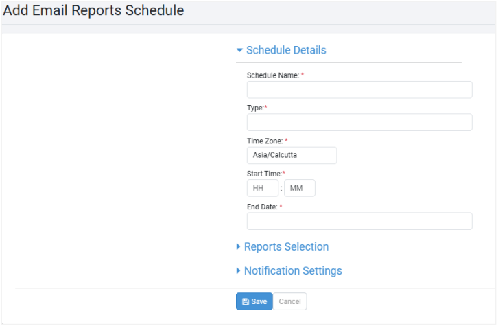This screenshot has height=326, width=498.
Task: Click the MM start time box
Action: [300, 188]
